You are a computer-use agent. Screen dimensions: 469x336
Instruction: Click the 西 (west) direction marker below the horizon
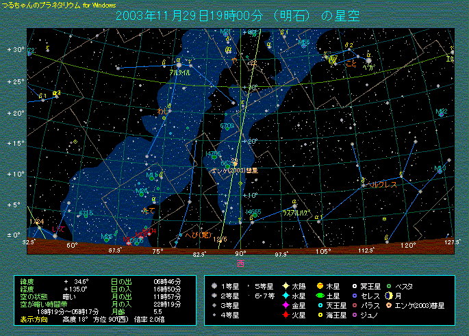coord(240,262)
